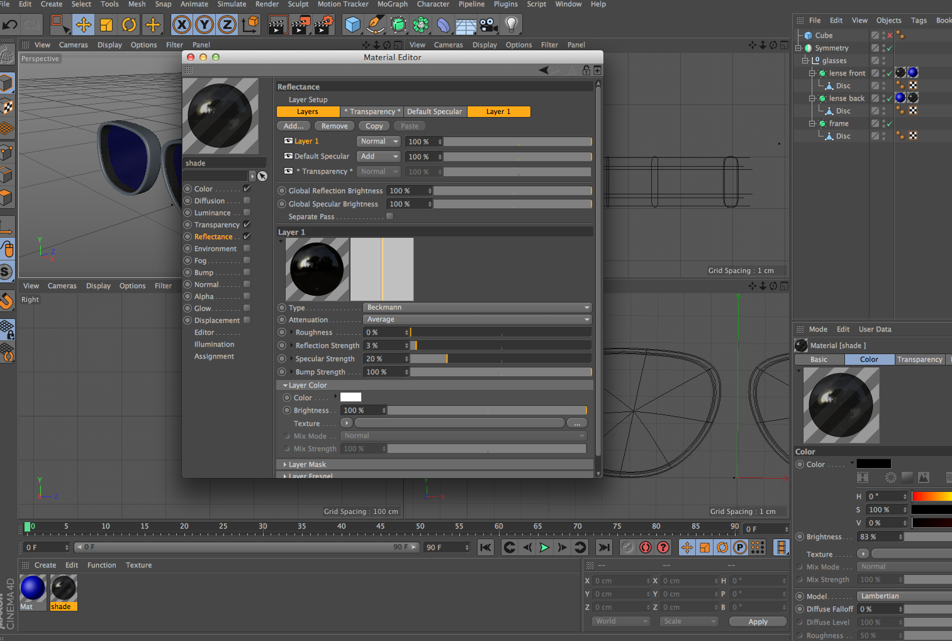Viewport: 952px width, 641px height.
Task: Add a light using the bulb icon
Action: [511, 25]
